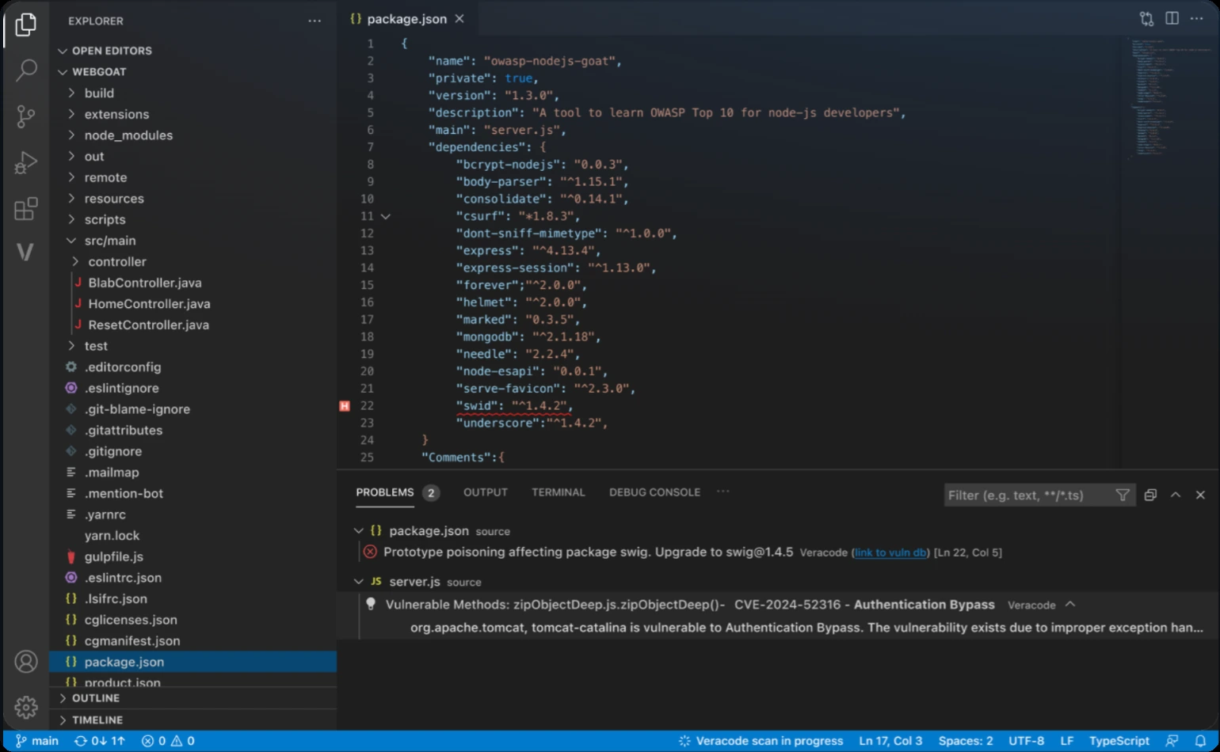Click the collapse all icon in Problems panel

click(1150, 495)
